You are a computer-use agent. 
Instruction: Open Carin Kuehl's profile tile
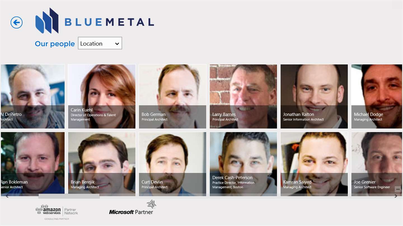[x=102, y=97]
